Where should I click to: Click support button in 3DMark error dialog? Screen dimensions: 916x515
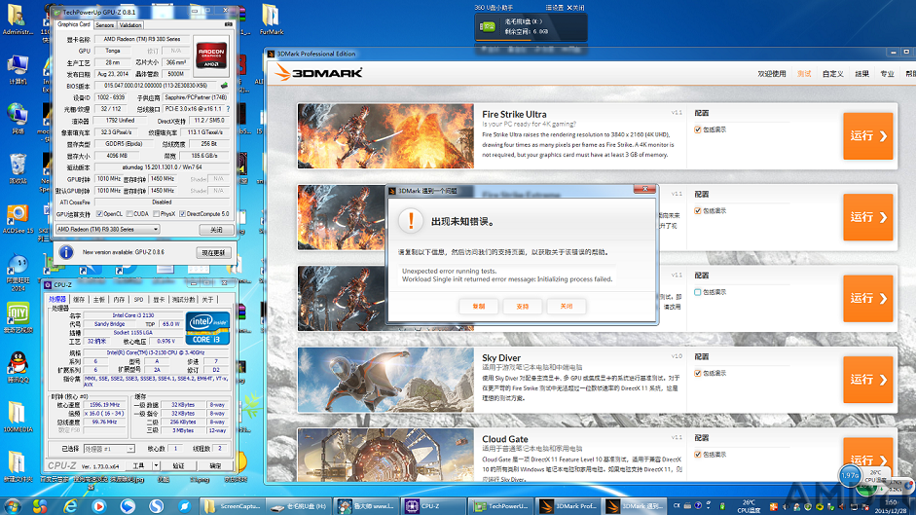click(x=523, y=307)
